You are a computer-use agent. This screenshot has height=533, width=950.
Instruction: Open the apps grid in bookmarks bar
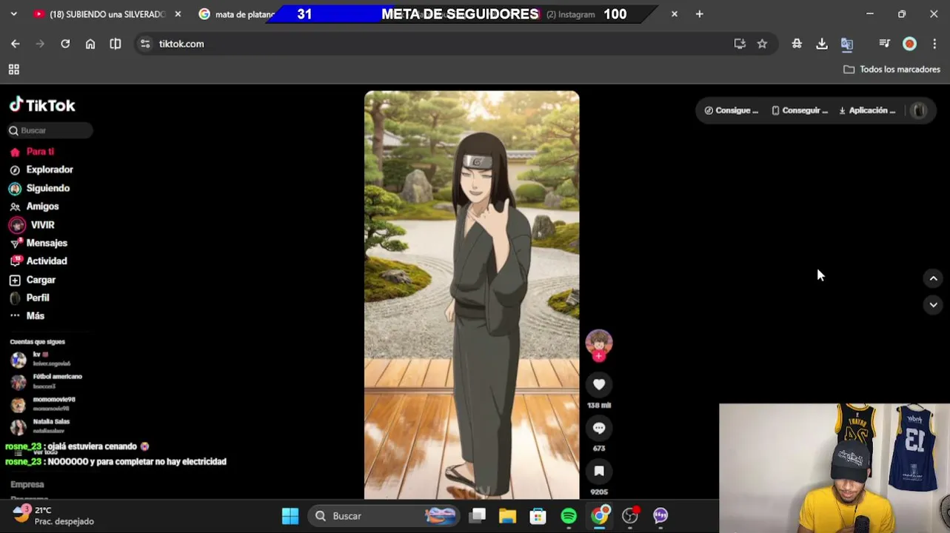[13, 70]
